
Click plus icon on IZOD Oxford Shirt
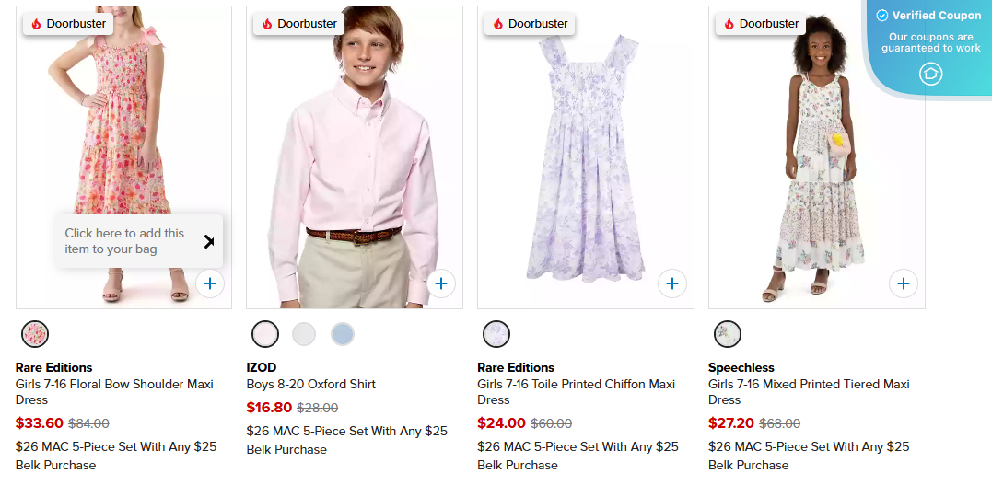tap(441, 283)
